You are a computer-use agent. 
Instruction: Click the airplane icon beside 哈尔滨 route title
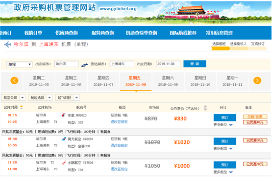coord(7,44)
